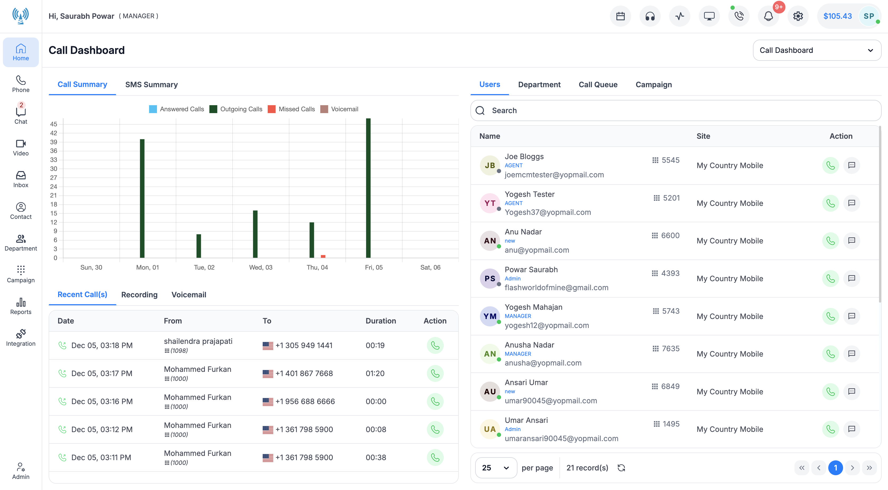Click the next page chevron
888x490 pixels.
coord(853,468)
